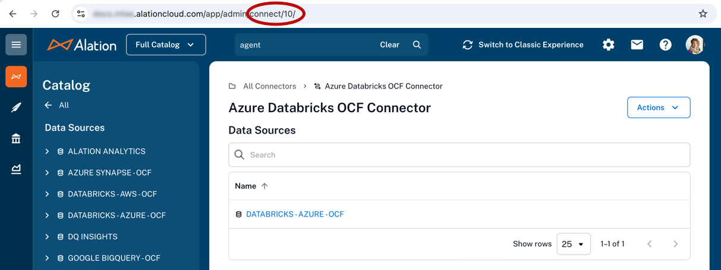The image size is (721, 270).
Task: Open the Full Catalog dropdown
Action: (x=166, y=45)
